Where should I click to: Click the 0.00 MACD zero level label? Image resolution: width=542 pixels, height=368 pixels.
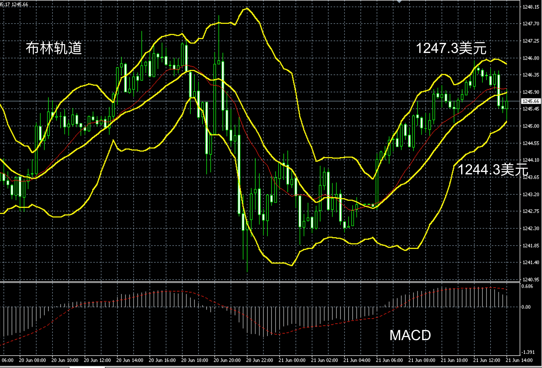(x=526, y=307)
